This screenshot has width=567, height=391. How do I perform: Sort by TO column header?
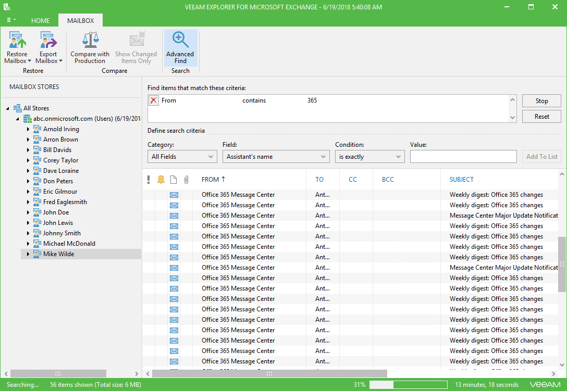tap(319, 179)
